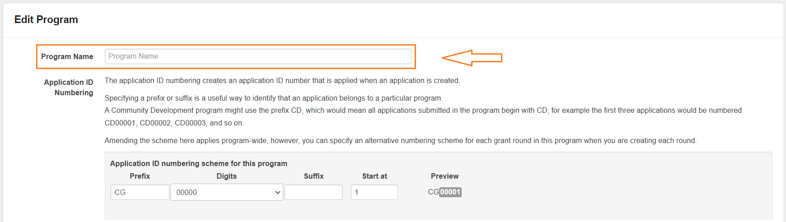Click the empty Suffix input box
786x222 pixels.
[x=313, y=192]
